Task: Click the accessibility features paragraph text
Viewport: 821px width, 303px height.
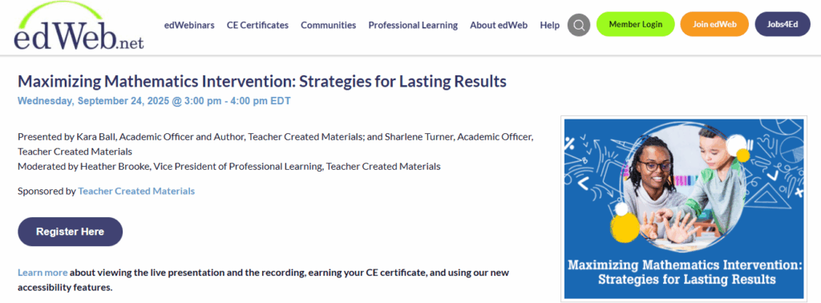Action: coord(263,280)
